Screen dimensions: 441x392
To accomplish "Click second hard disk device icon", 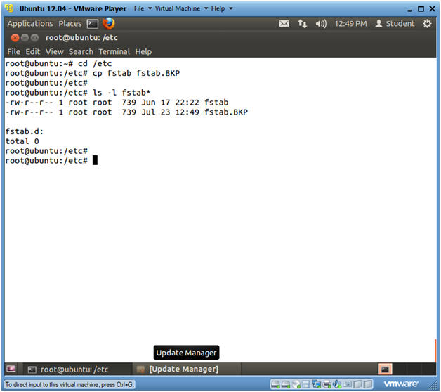I will coord(286,384).
